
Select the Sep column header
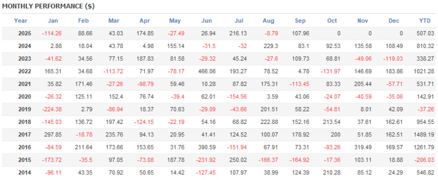coord(300,21)
